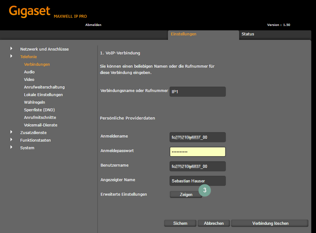Save settings with Sichern button
The height and width of the screenshot is (233, 316).
[180, 223]
